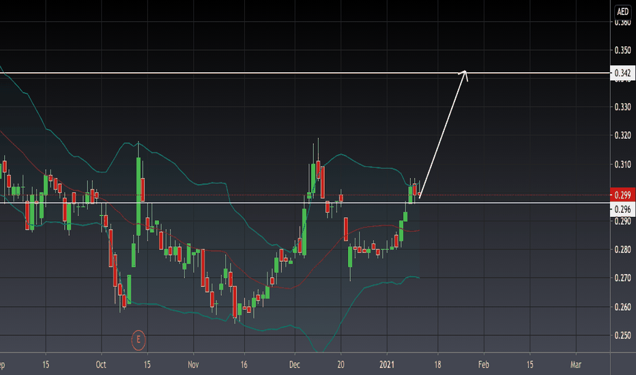Viewport: 636px width, 375px height.
Task: Click the Dec label on time axis
Action: 295,365
